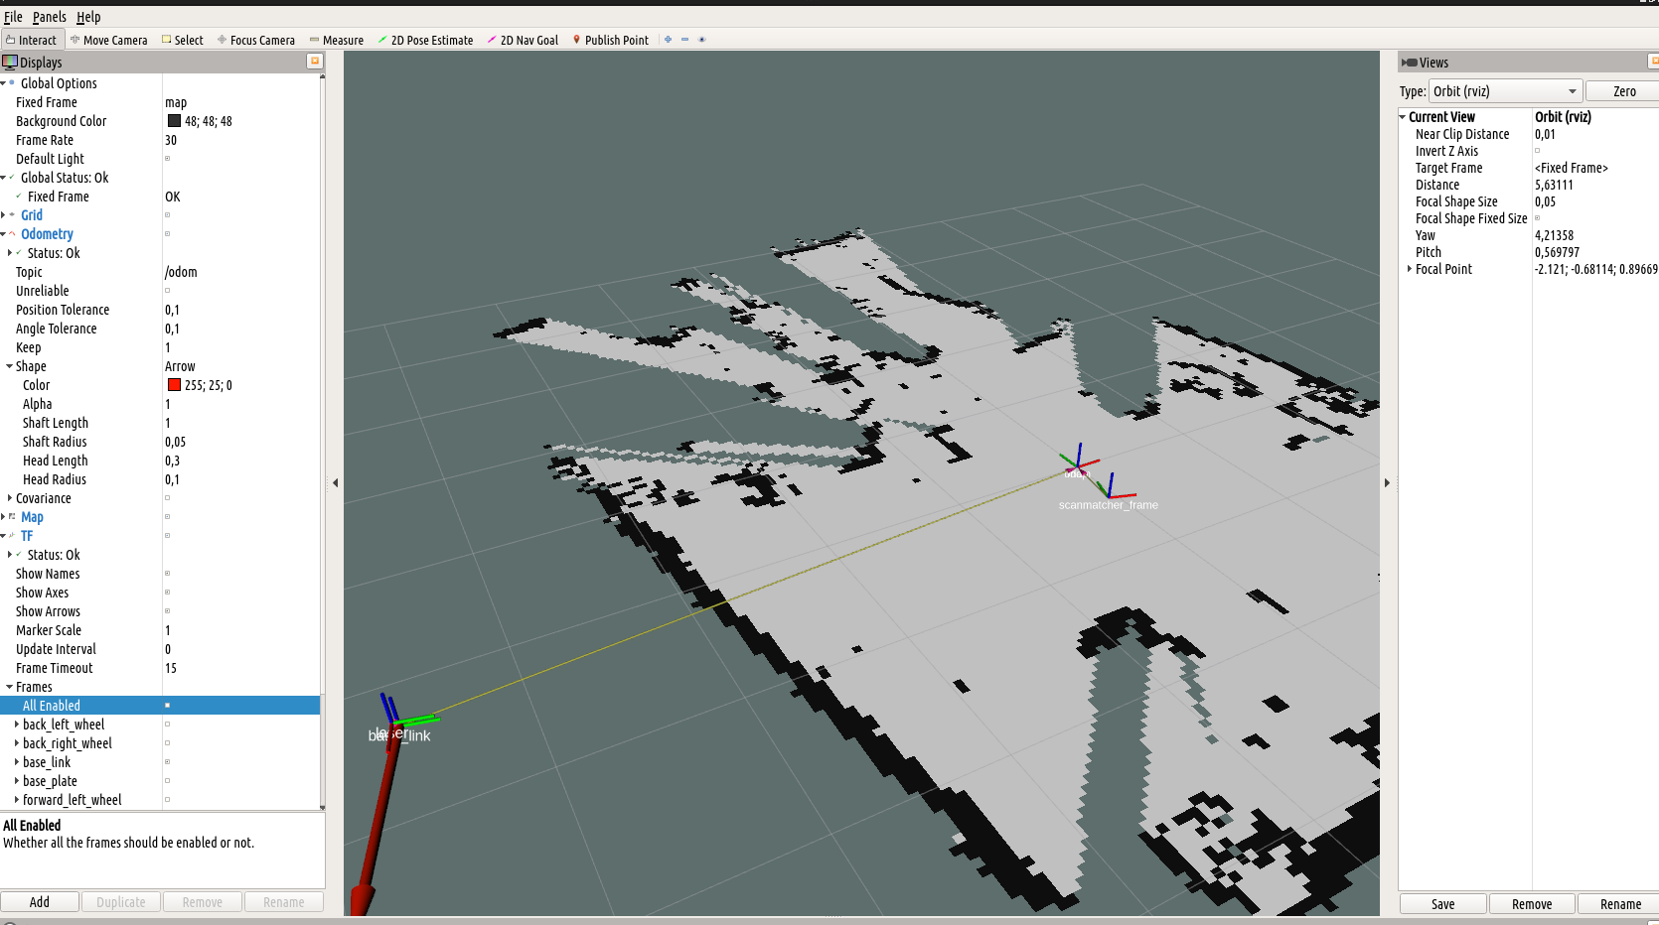The width and height of the screenshot is (1659, 925).
Task: Toggle the Grid display checkbox
Action: (x=167, y=215)
